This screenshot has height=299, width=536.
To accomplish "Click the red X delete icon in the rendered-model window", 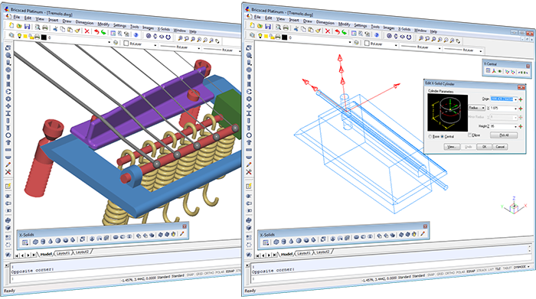I will pyautogui.click(x=87, y=31).
